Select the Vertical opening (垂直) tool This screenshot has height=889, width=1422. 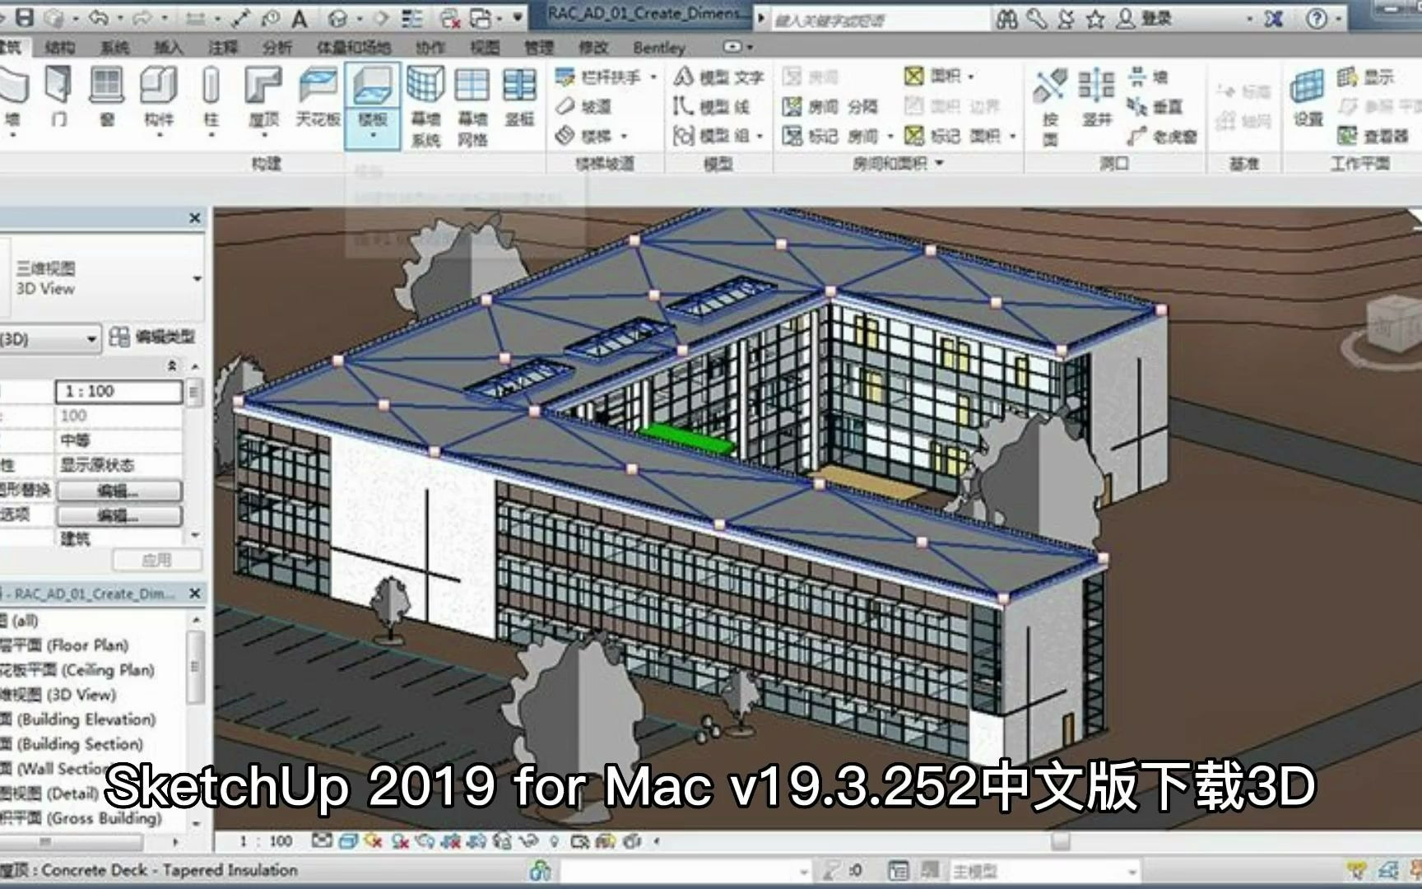pos(1155,106)
